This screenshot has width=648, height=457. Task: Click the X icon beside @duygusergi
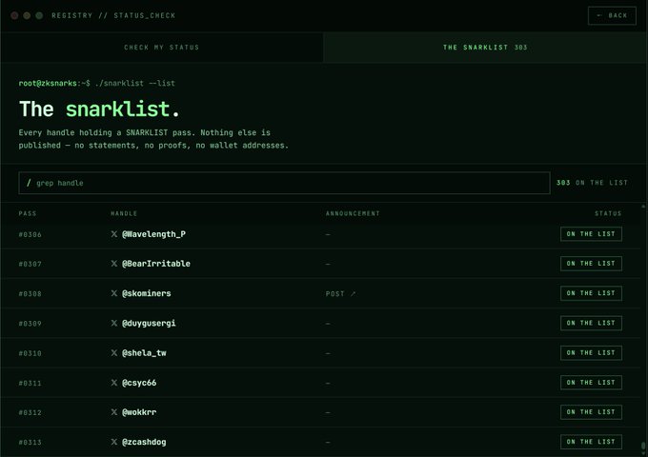point(114,323)
